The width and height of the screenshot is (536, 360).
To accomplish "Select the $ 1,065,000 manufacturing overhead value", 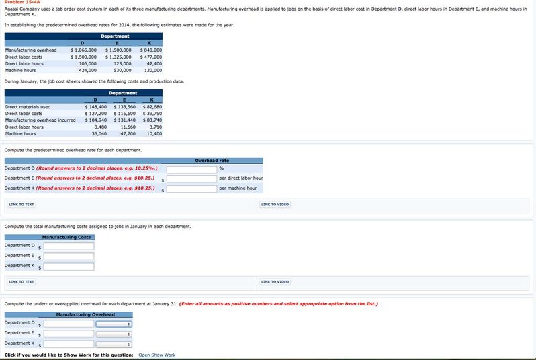I will 83,50.
